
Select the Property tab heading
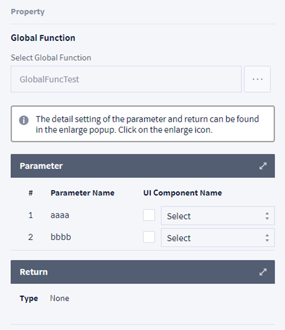pos(27,12)
